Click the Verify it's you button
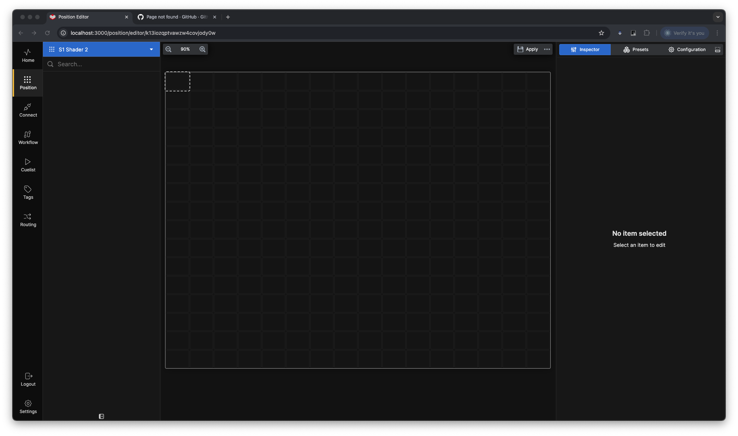Image resolution: width=738 pixels, height=436 pixels. tap(684, 33)
